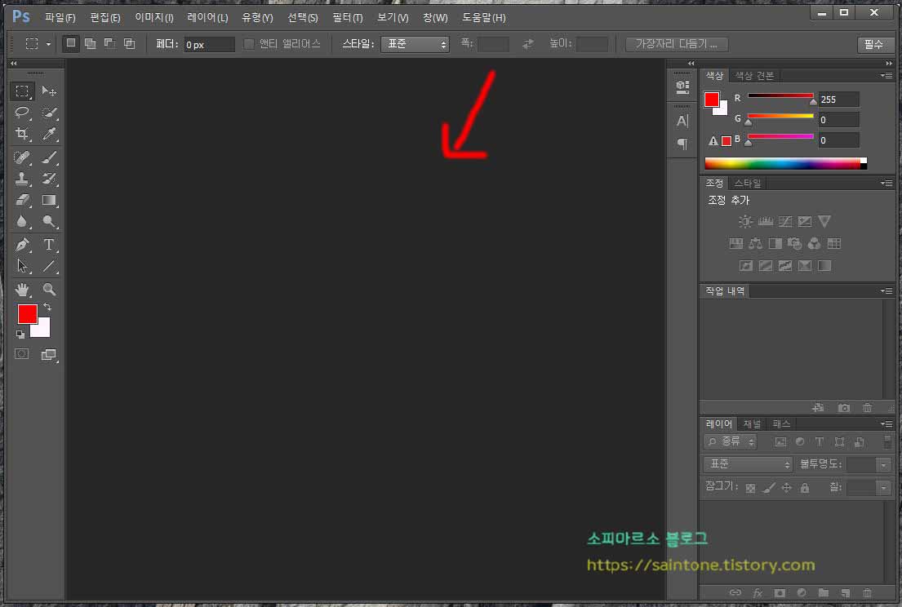Click the 가장자리 다듬기 button
The image size is (902, 607).
(677, 44)
